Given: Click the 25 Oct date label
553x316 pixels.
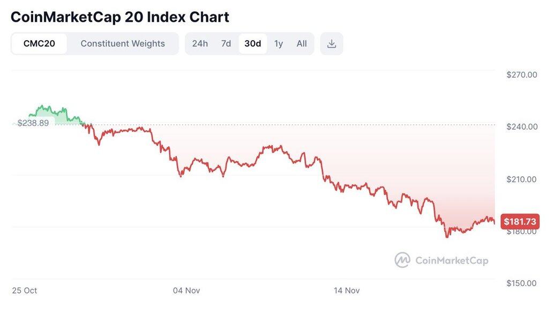Looking at the screenshot, I should (x=25, y=290).
